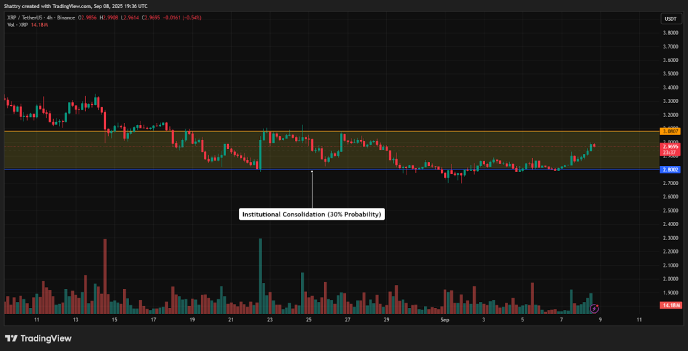Click the purple lightning event icon
The height and width of the screenshot is (351, 688).
coord(594,309)
